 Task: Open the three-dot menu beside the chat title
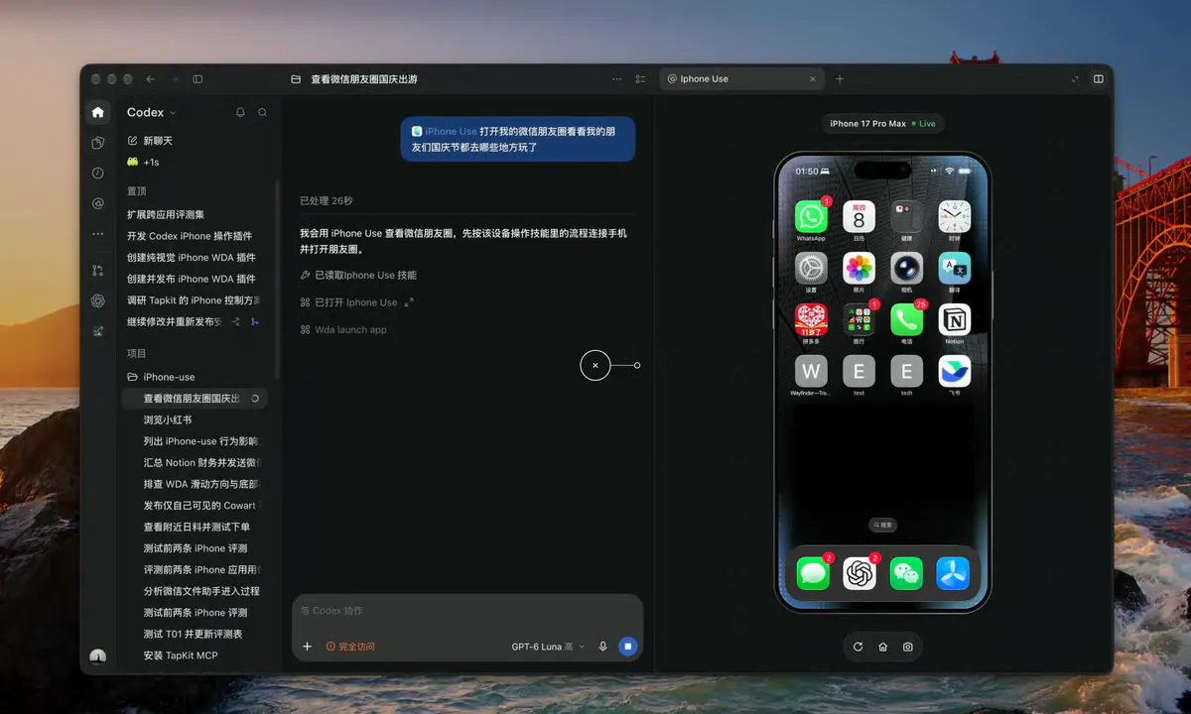click(617, 79)
